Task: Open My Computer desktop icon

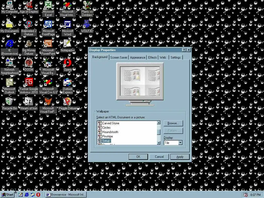Action: click(x=10, y=7)
